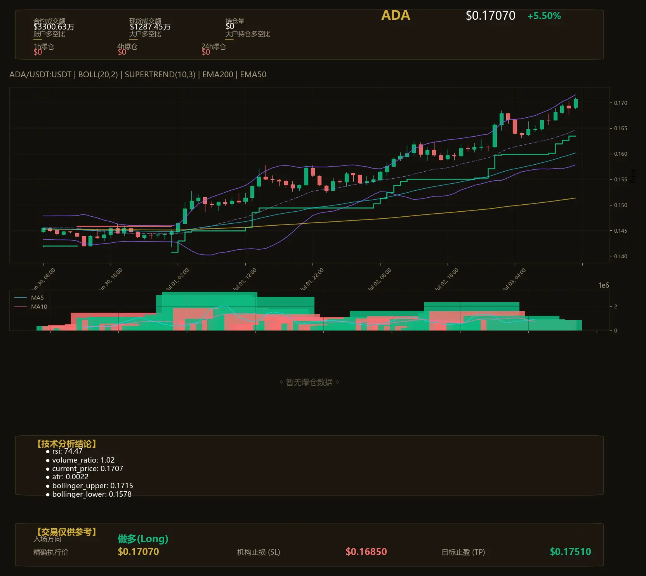Click the 0.165 price axis tick

click(x=620, y=128)
